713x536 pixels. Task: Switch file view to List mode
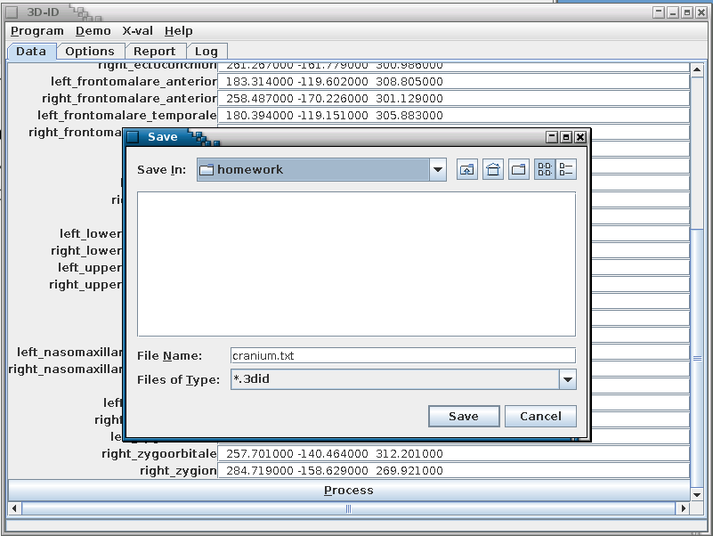tap(545, 170)
